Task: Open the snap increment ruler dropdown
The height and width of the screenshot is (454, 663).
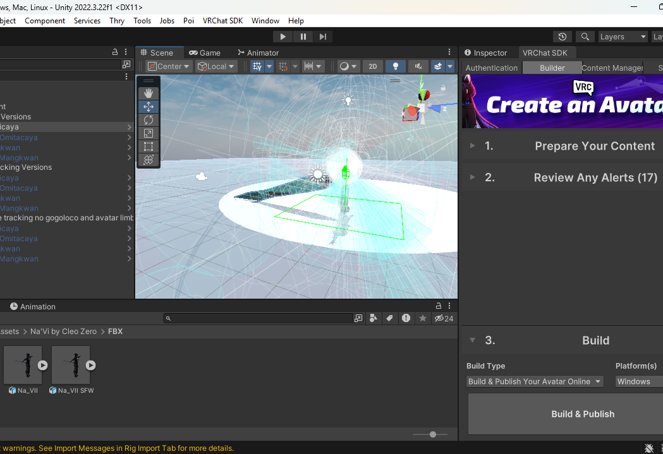Action: [313, 66]
